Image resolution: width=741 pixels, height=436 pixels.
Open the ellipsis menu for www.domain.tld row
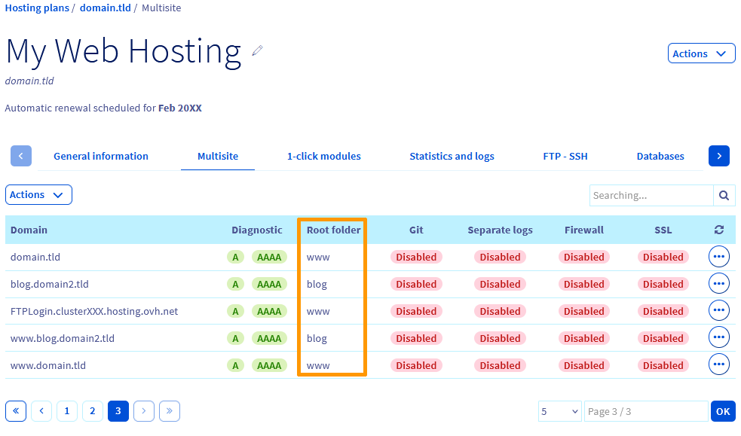[718, 364]
